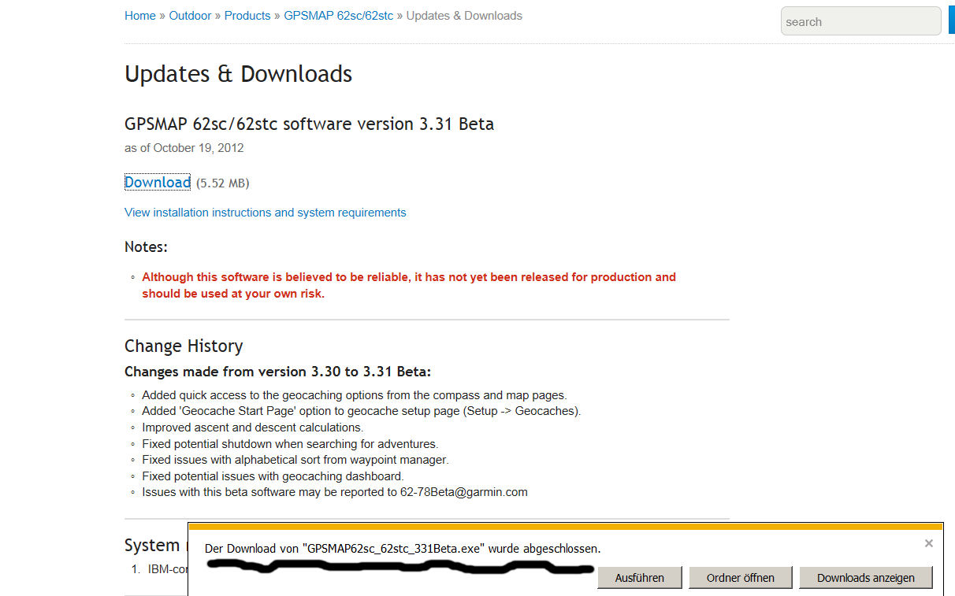Click the red reliability warning note

pos(409,285)
